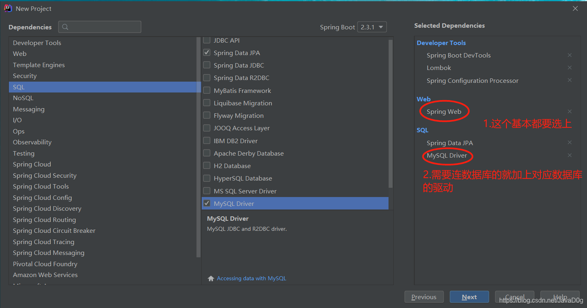
Task: Select 'Spring Configuration Processor' entry
Action: coord(473,80)
